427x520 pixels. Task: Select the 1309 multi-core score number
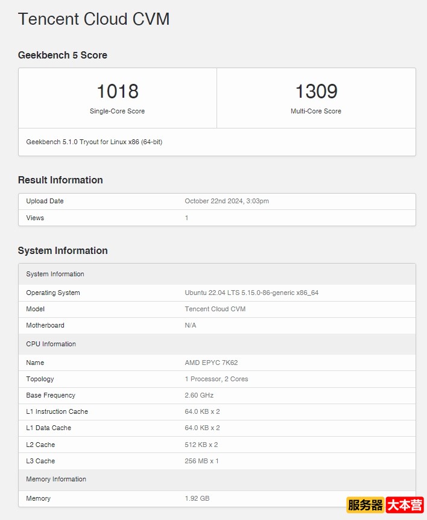(316, 92)
